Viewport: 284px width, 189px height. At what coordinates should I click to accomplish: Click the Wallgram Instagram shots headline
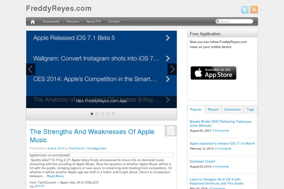click(x=96, y=59)
